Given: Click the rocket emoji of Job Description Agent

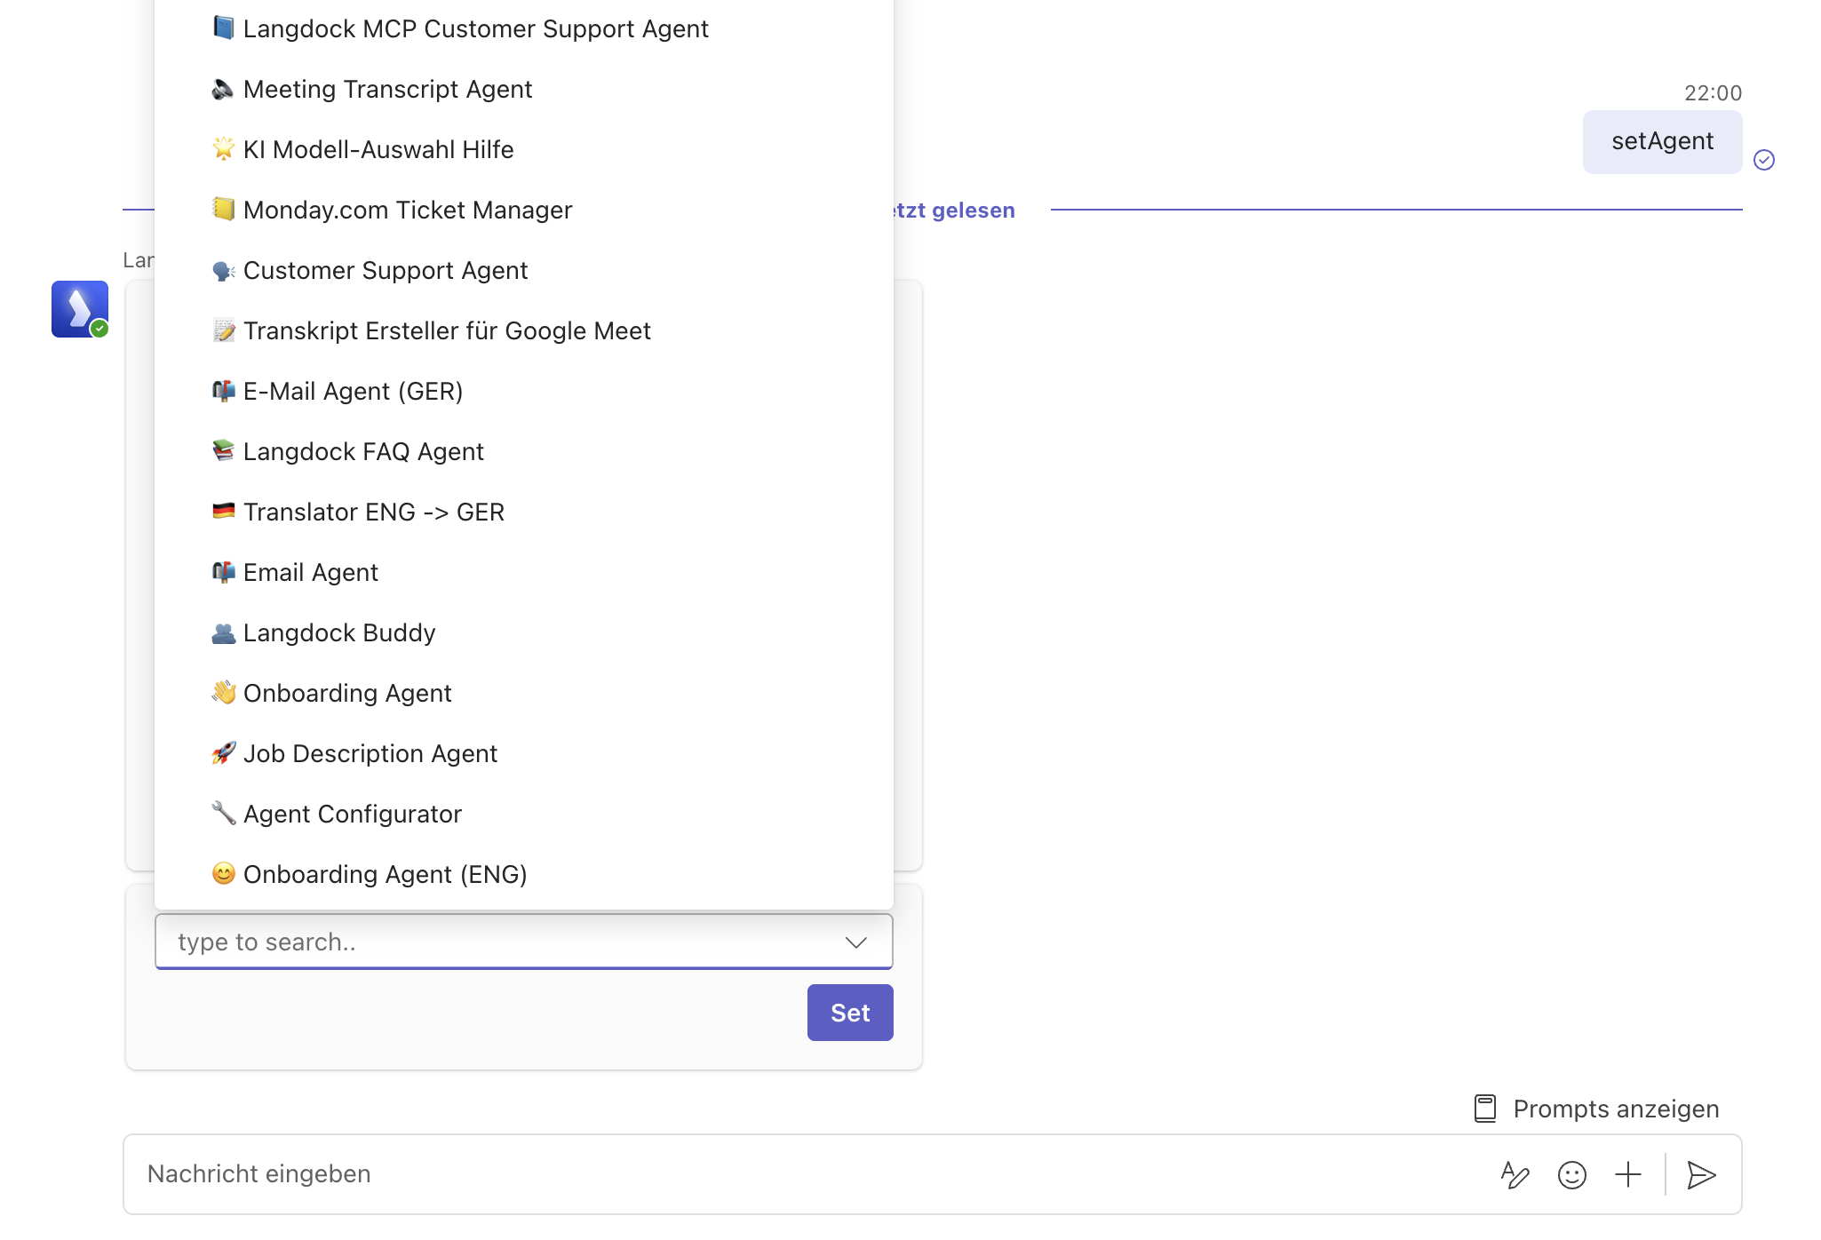Looking at the screenshot, I should pos(223,753).
